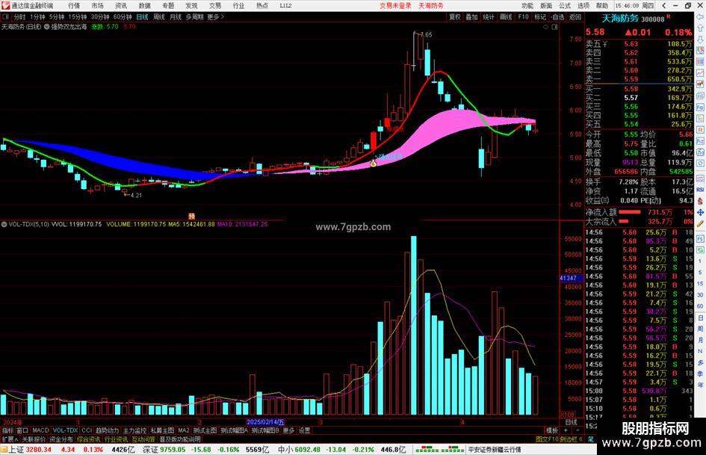Open the 数据 menu

tap(144, 6)
